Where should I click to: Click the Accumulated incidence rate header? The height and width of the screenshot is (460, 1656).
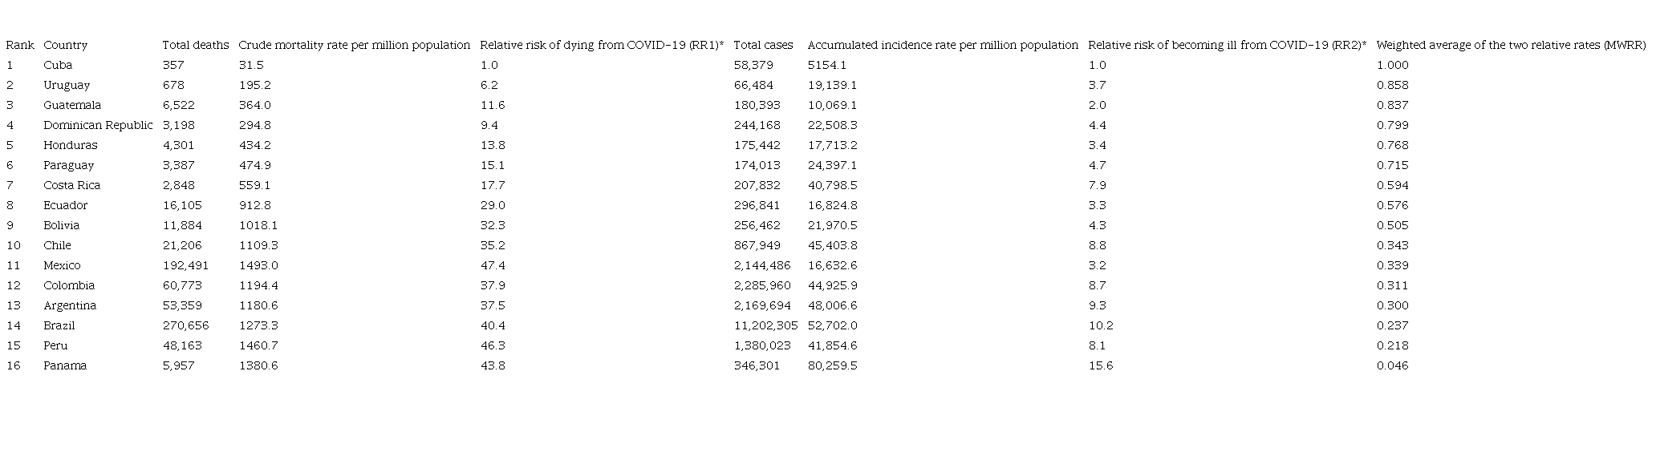pos(943,45)
